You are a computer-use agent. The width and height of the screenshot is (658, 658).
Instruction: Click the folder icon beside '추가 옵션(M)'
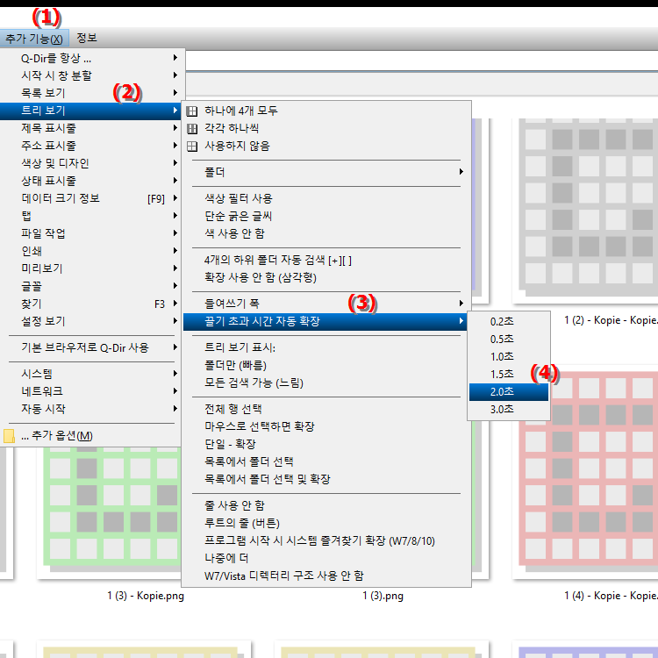(10, 436)
